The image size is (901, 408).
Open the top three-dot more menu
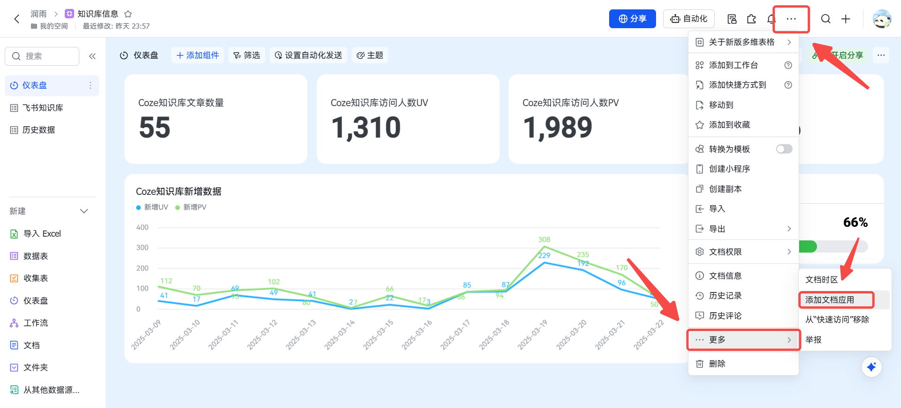click(x=791, y=19)
